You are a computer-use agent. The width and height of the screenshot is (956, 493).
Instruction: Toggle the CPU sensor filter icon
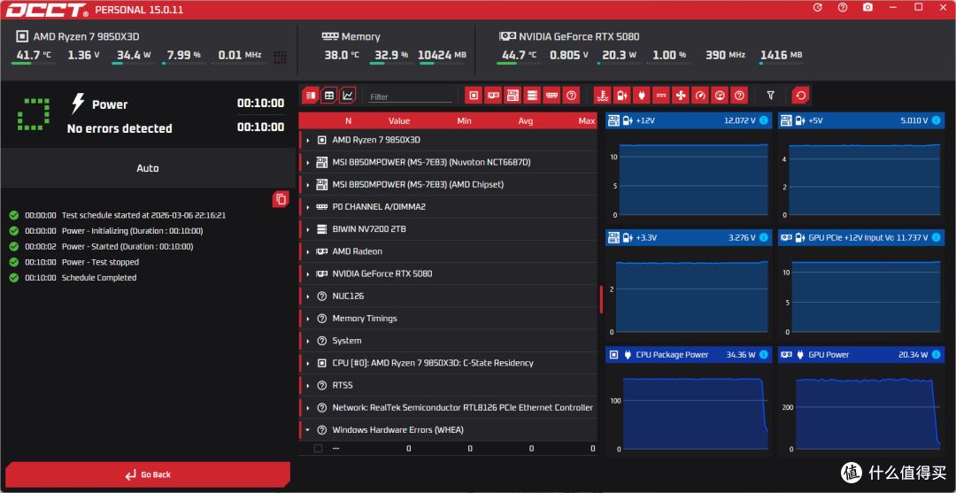click(x=474, y=95)
